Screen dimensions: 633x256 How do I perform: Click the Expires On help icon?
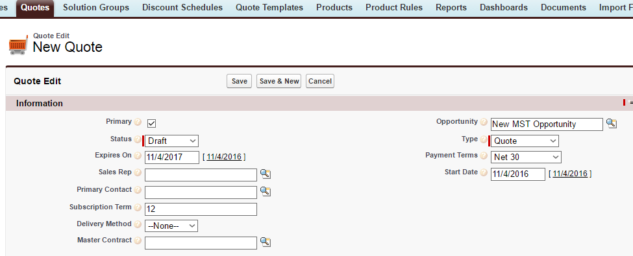(138, 156)
